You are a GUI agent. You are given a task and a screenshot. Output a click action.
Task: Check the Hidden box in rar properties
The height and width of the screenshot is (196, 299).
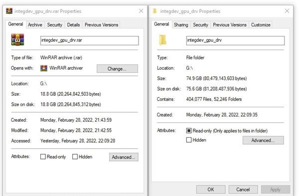click(x=75, y=157)
